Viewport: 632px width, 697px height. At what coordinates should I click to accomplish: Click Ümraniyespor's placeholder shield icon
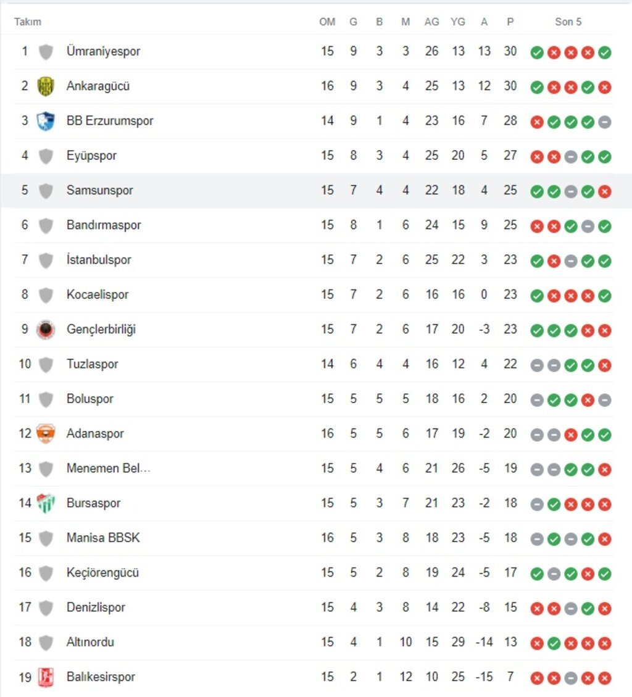(46, 52)
